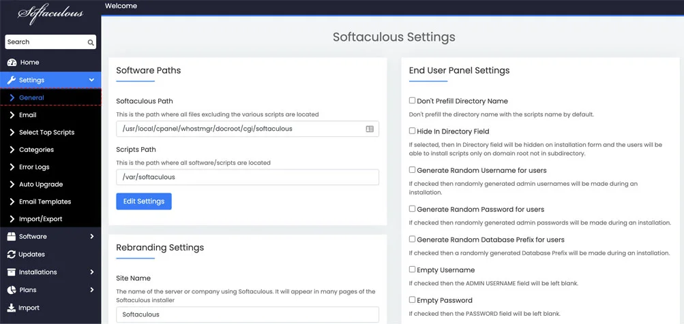This screenshot has height=324, width=684.
Task: Collapse Settings menu via down chevron
Action: [x=91, y=80]
